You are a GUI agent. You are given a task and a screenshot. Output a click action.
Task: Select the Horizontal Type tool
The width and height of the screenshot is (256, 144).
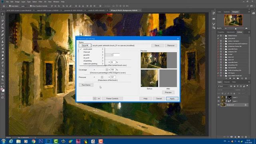click(x=2, y=66)
